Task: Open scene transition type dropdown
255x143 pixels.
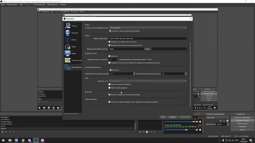Action: tap(218, 118)
